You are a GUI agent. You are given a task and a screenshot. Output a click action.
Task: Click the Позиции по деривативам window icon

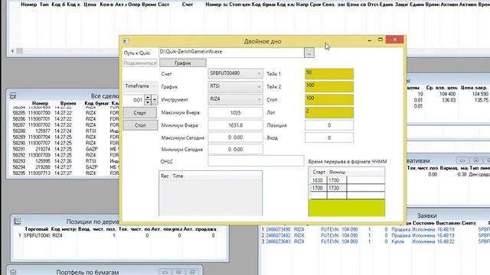pos(18,222)
